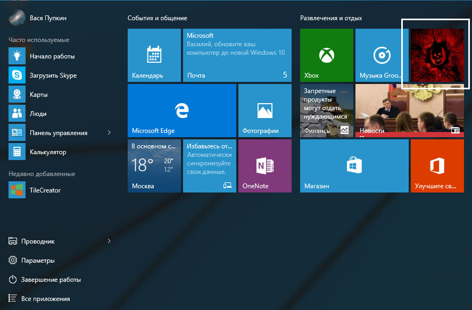Open the OneNote tile
This screenshot has width=472, height=310.
coord(265,166)
